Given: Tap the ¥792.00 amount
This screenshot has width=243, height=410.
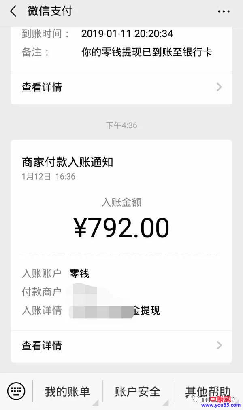Looking at the screenshot, I should 121,228.
